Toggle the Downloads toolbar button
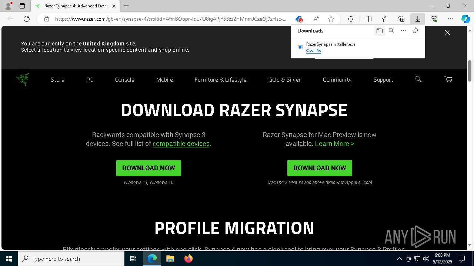This screenshot has width=474, height=266. click(x=418, y=19)
